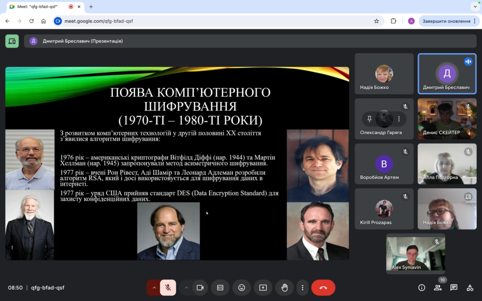Viewport: 482px width, 301px height.
Task: Select Денис СКЕЙТЕР video tile
Action: coord(447,119)
